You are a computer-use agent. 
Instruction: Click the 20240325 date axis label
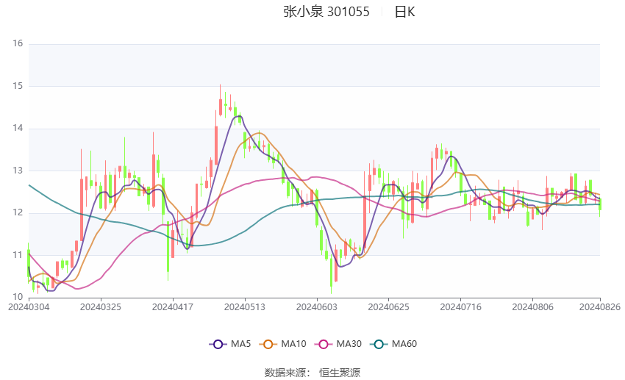tap(101, 307)
